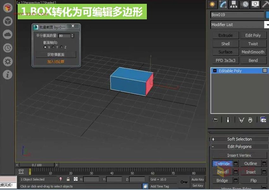
Task: Switch to the Utilities hammer tab
Action: (265, 4)
